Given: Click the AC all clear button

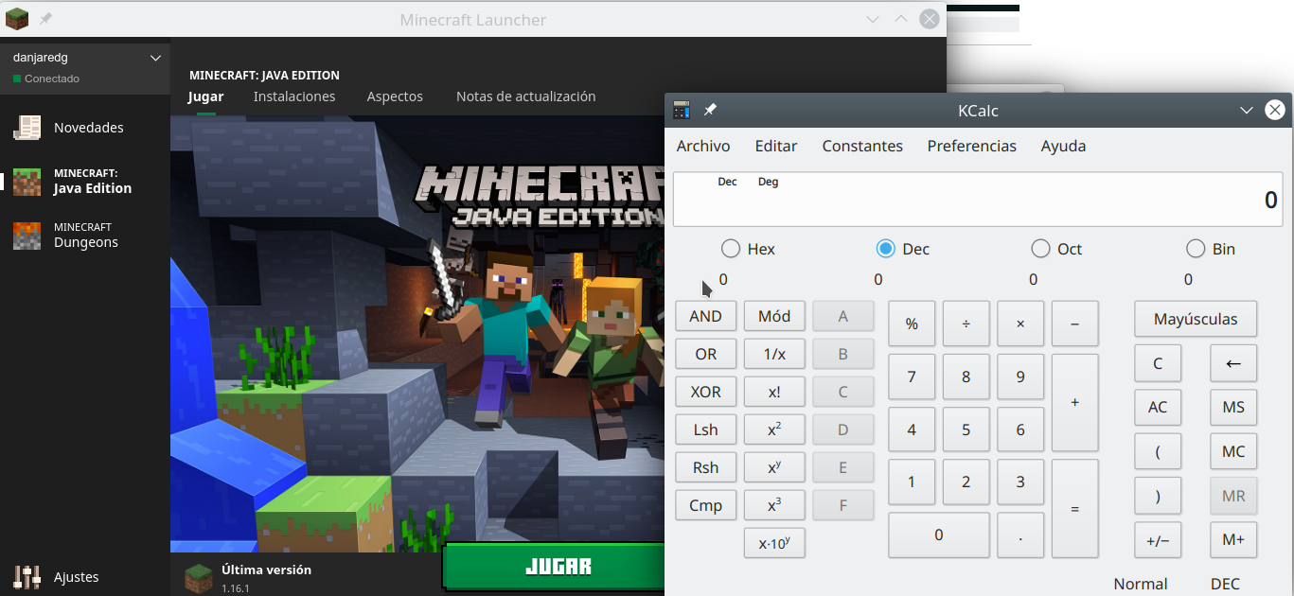Looking at the screenshot, I should click(1158, 407).
